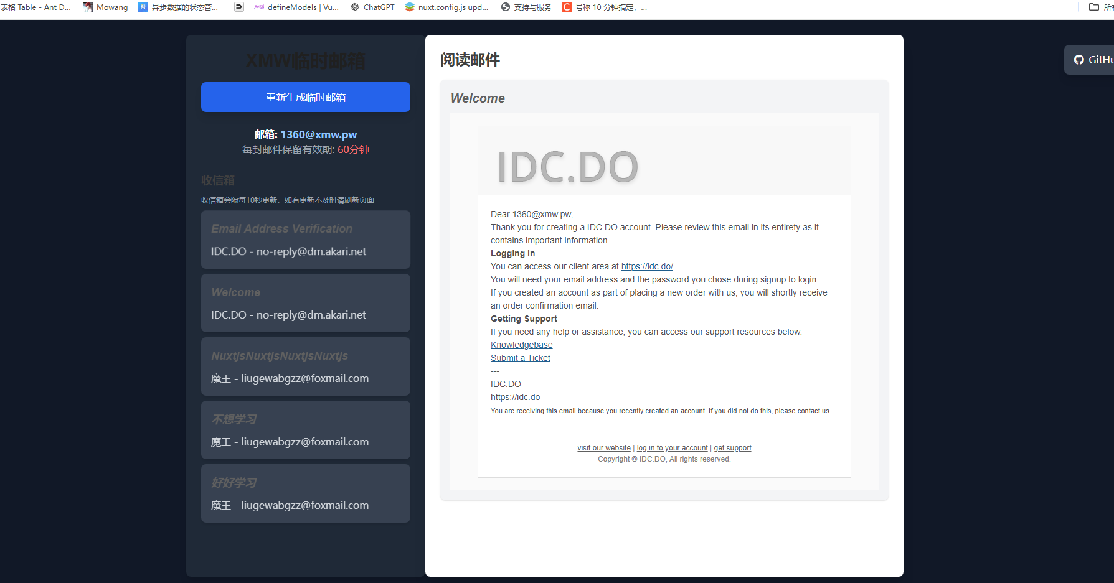This screenshot has width=1114, height=583.
Task: Click the 阅读邮件 heading
Action: click(470, 60)
